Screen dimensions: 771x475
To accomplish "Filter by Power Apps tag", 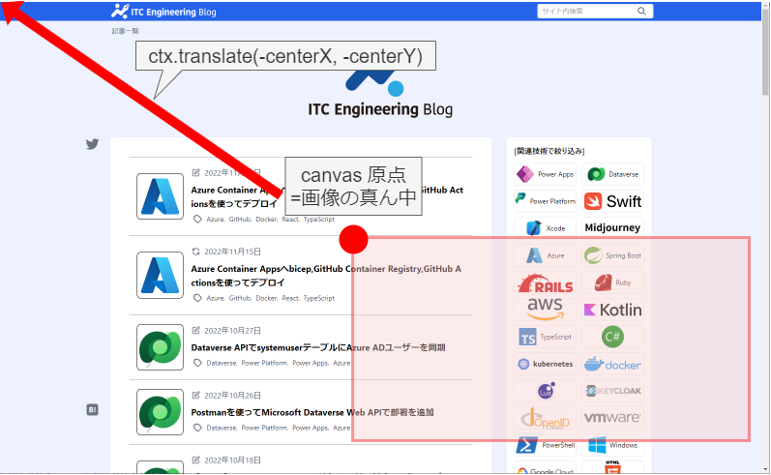I will 545,174.
